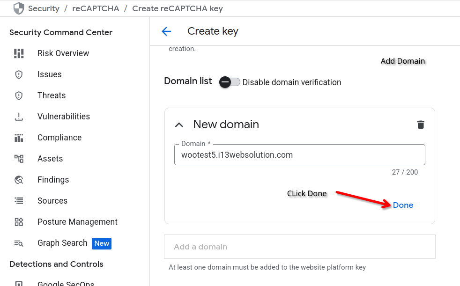Click the Domain text field
The height and width of the screenshot is (286, 460).
[299, 155]
